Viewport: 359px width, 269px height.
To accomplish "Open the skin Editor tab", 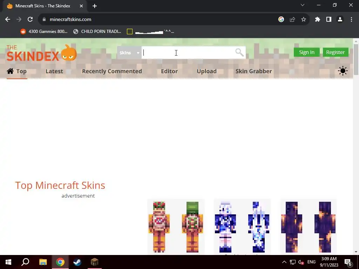I will (x=169, y=71).
